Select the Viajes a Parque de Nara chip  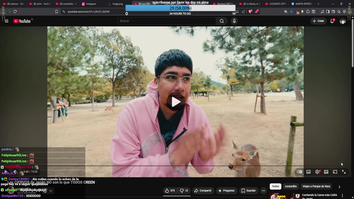coord(316,186)
